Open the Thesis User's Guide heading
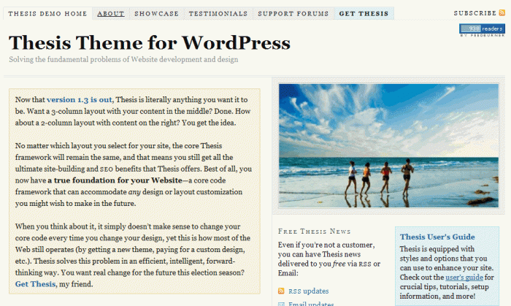 437,237
